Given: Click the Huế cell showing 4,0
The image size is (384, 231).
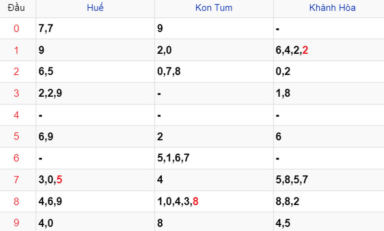Looking at the screenshot, I should click(x=95, y=222).
